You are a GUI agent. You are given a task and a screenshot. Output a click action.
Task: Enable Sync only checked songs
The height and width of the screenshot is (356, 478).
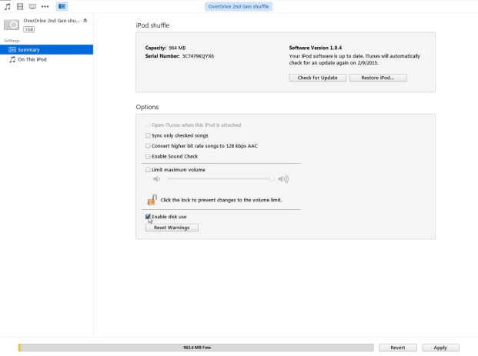(x=148, y=135)
